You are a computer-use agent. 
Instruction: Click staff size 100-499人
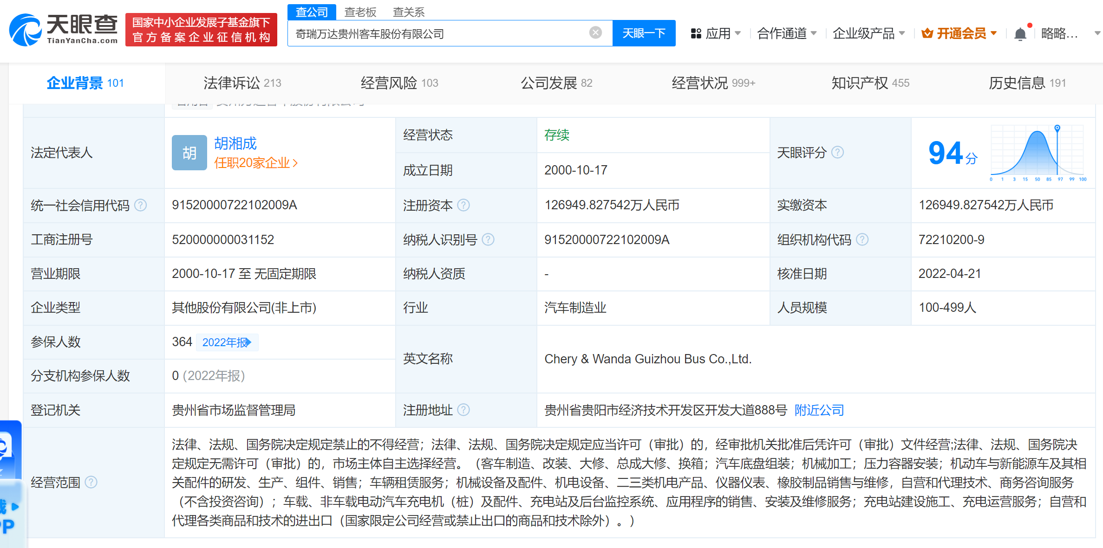coord(947,308)
